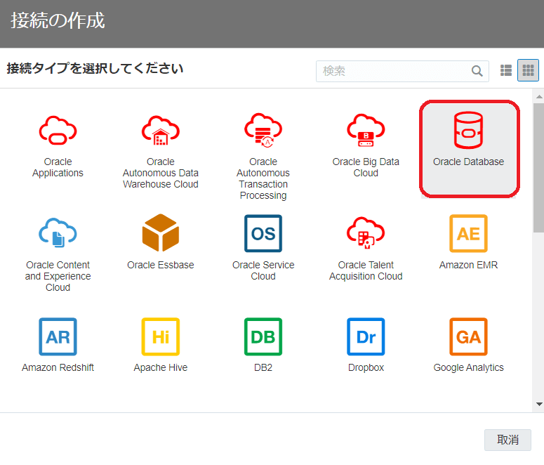This screenshot has height=465, width=544.
Task: Click the Google Analytics connection icon
Action: pos(468,336)
